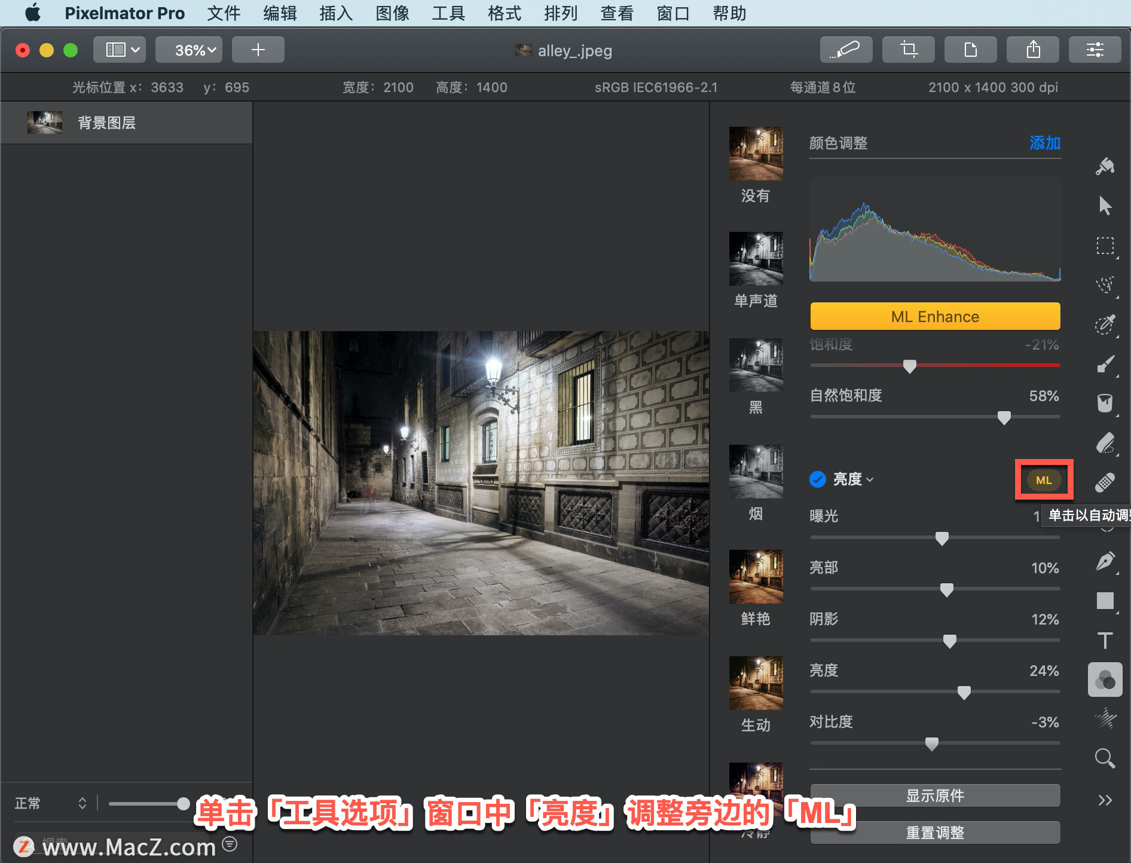Click the 对比度 slider handle
Image resolution: width=1131 pixels, height=863 pixels.
coord(932,744)
